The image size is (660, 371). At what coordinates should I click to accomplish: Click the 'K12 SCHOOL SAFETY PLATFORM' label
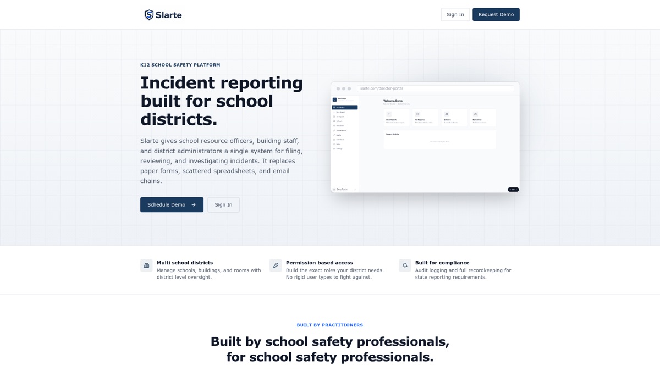click(180, 65)
